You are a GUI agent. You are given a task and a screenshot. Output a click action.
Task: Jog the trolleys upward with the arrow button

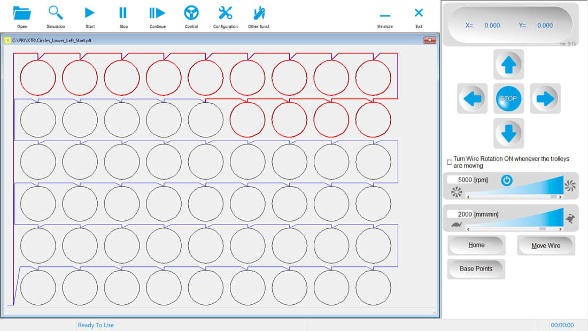point(508,64)
